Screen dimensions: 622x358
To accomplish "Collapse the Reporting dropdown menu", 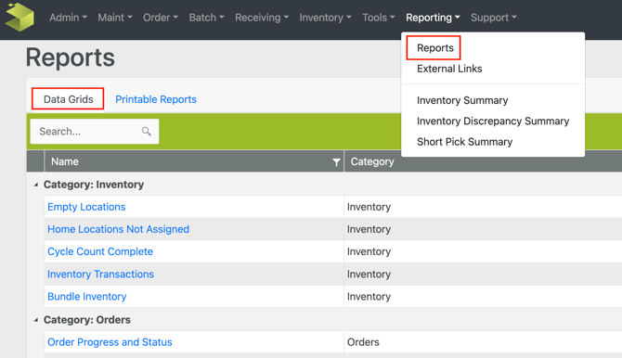I will (x=433, y=18).
